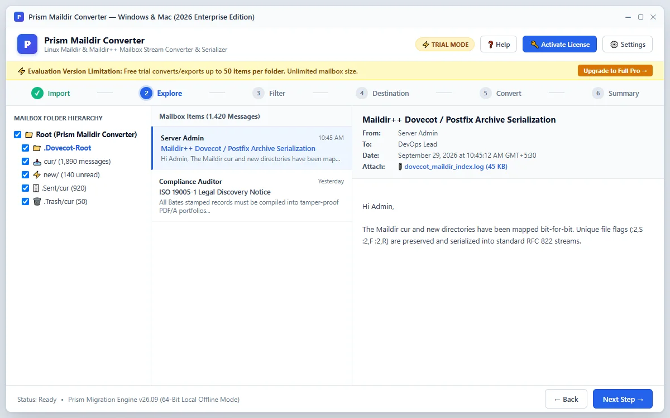Click the cur/ inbox tray icon
Viewport: 670px width, 418px height.
[37, 162]
